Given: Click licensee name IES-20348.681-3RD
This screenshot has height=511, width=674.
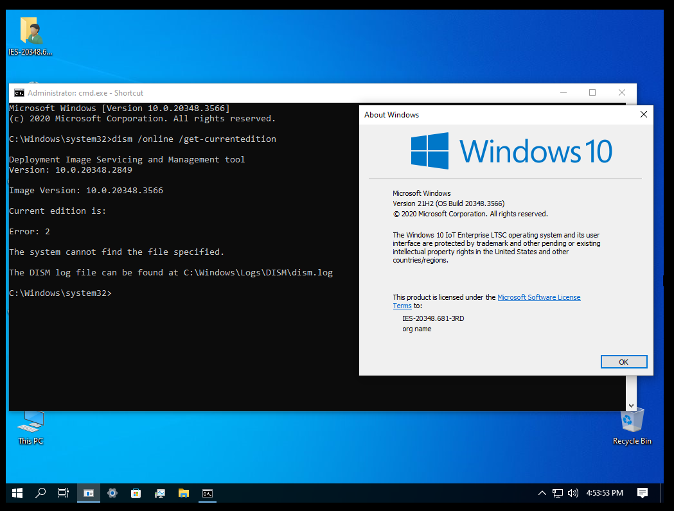Looking at the screenshot, I should point(433,318).
